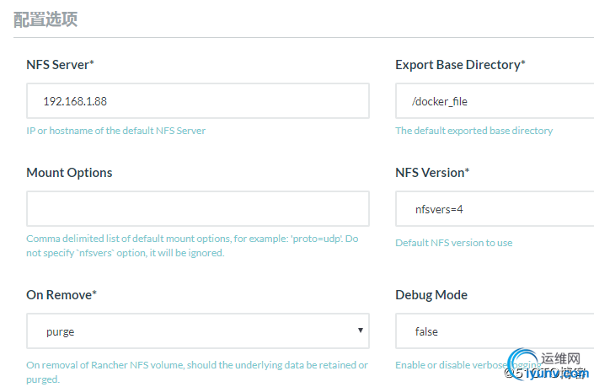Click the NFS Server input with 192.168.1.88
The width and height of the screenshot is (594, 387).
(x=198, y=101)
